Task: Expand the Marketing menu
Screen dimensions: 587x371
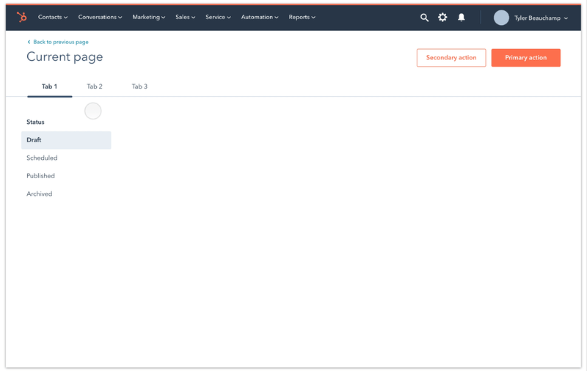Action: point(149,17)
